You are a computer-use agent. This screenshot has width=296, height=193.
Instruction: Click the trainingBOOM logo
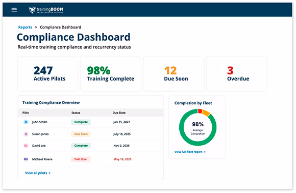(46, 10)
